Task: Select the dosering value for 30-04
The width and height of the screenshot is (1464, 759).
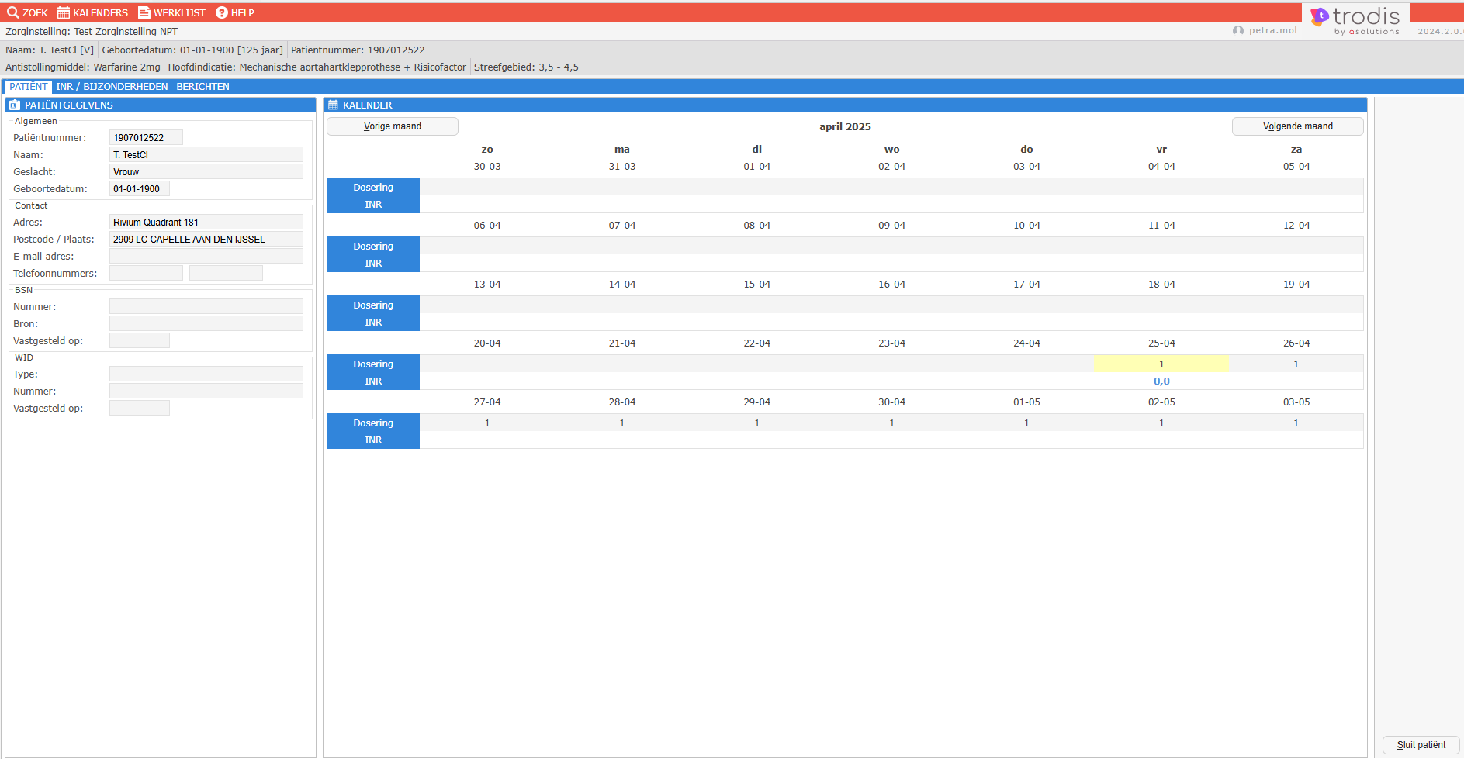Action: pyautogui.click(x=891, y=423)
